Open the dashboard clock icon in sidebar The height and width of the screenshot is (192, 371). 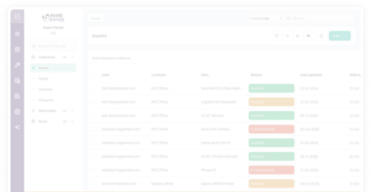pyautogui.click(x=17, y=34)
